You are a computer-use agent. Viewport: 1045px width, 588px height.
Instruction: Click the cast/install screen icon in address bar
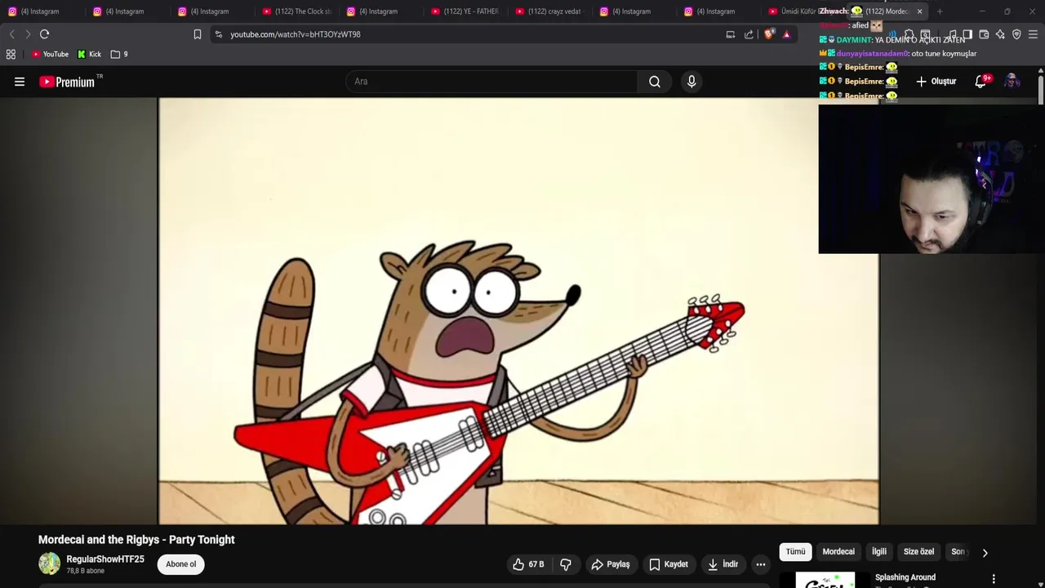click(x=731, y=34)
